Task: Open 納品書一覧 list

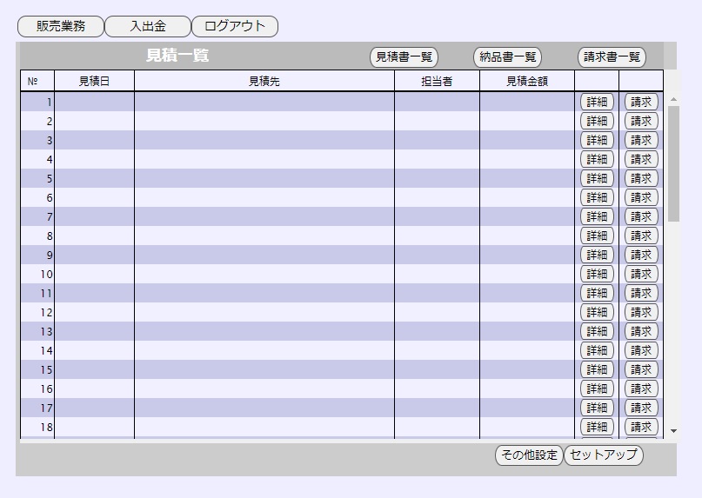Action: pyautogui.click(x=507, y=57)
